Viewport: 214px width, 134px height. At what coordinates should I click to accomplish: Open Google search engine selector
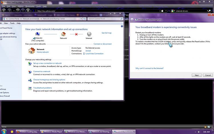click(x=173, y=11)
